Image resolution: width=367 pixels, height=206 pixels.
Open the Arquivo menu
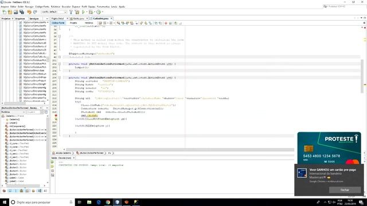5,6
